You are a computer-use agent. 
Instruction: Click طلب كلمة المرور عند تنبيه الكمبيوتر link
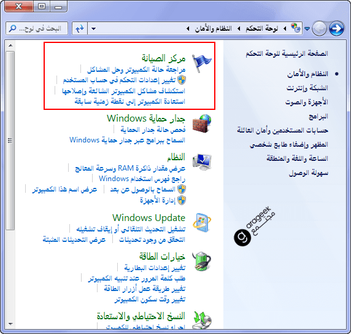click(x=137, y=278)
